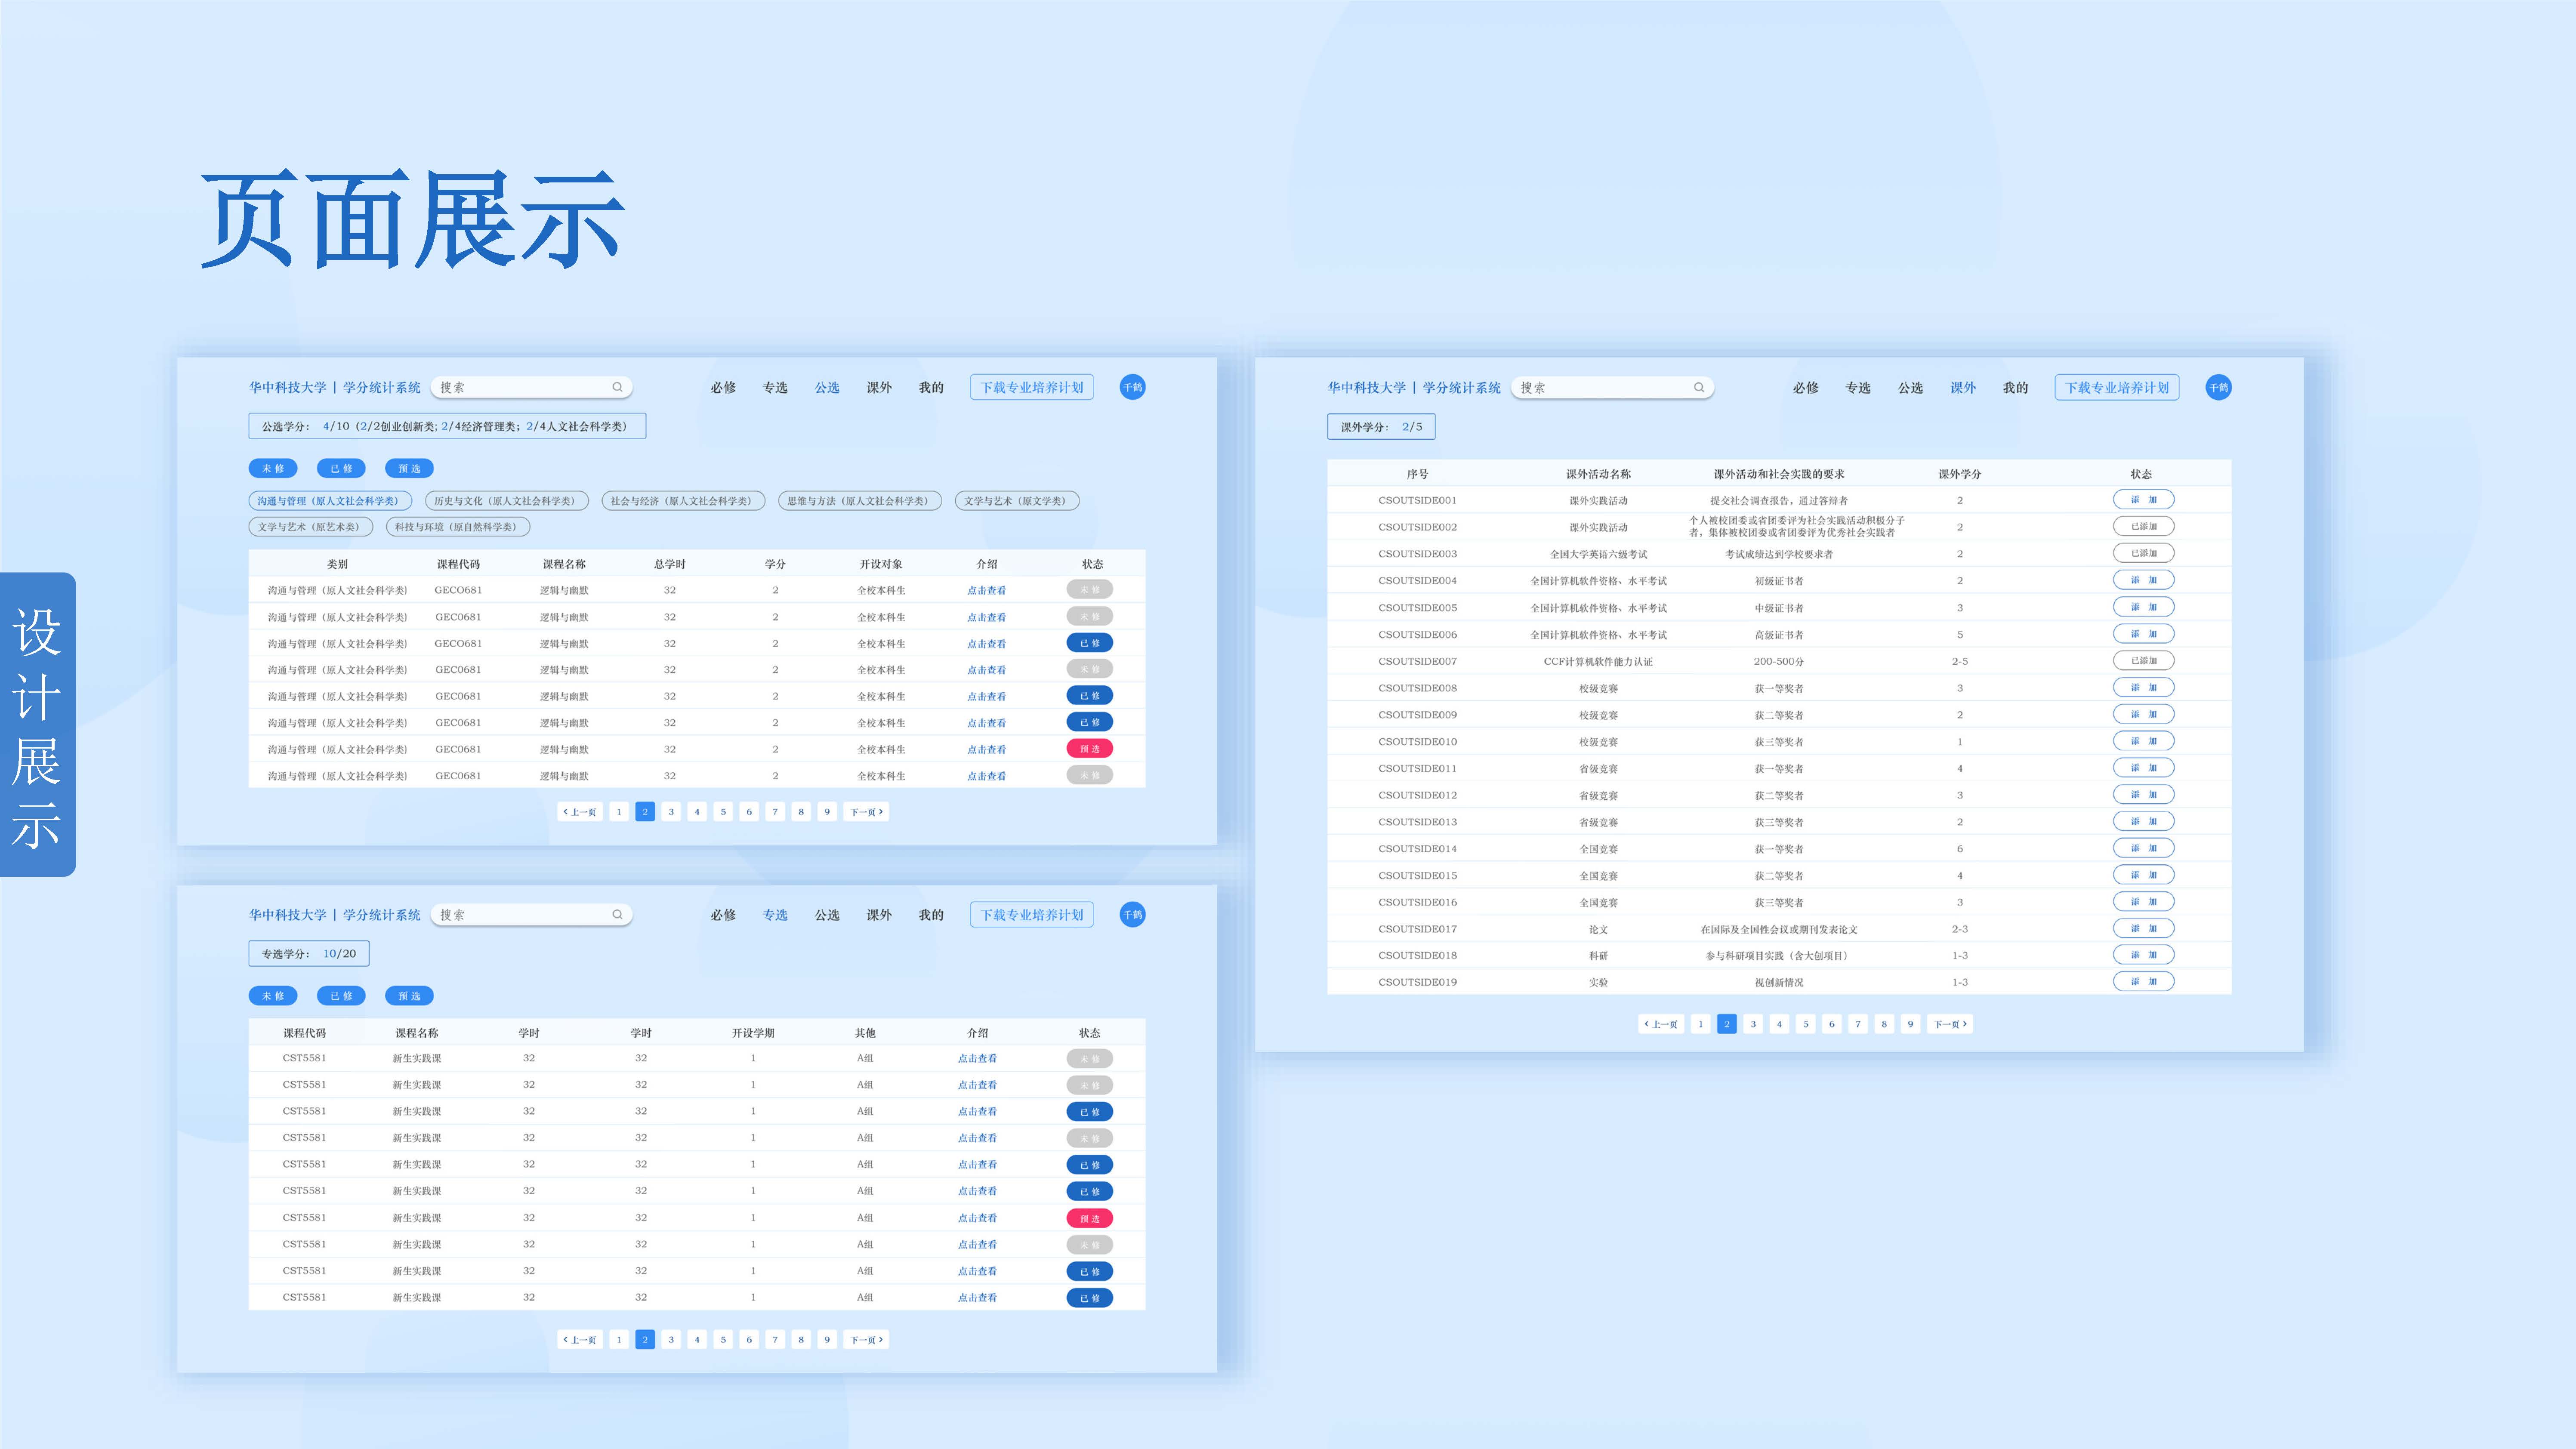This screenshot has height=1449, width=2576.
Task: Click 已添加 for the CSOUTSIDE002 row
Action: (2143, 526)
